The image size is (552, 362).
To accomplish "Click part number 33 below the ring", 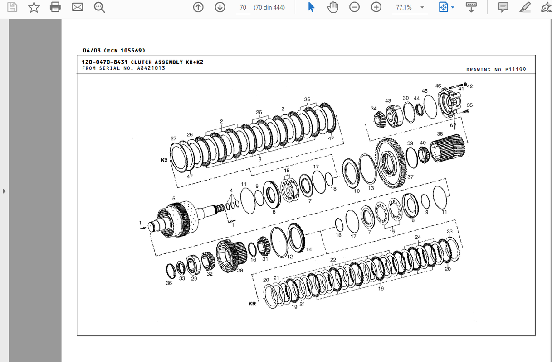I will click(182, 278).
